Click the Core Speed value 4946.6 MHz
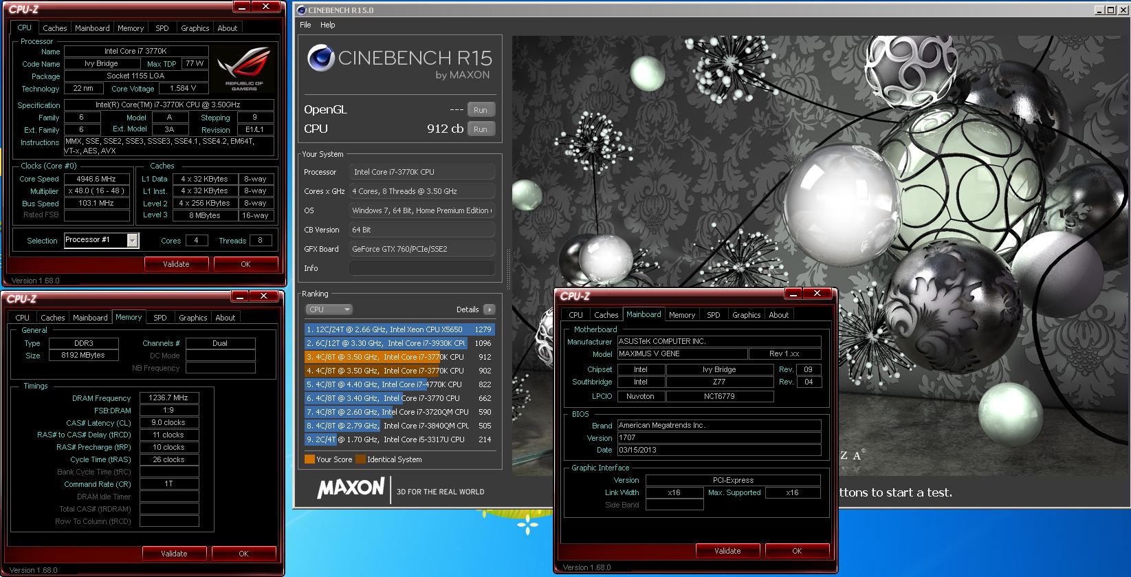The height and width of the screenshot is (577, 1131). 97,179
